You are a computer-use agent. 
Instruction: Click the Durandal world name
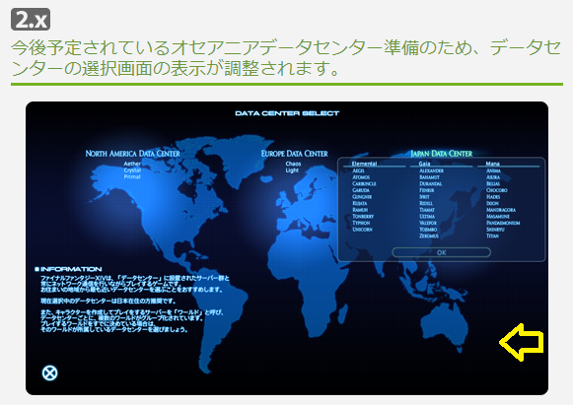pyautogui.click(x=430, y=183)
